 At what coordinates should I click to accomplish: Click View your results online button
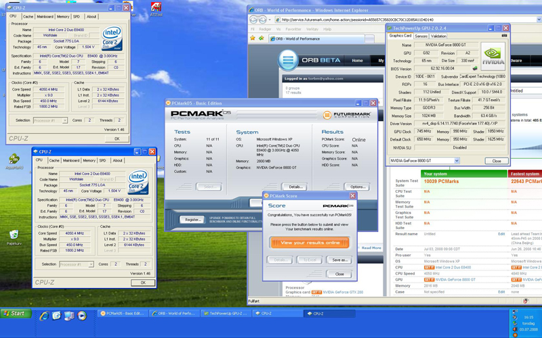(310, 243)
